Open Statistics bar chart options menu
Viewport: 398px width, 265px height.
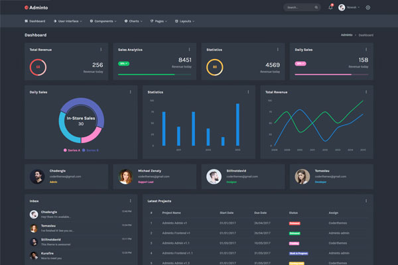click(248, 92)
